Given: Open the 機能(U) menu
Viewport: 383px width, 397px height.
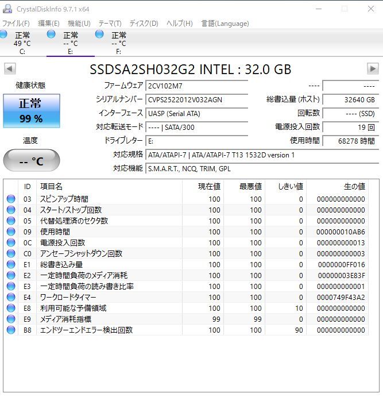Looking at the screenshot, I should click(79, 24).
